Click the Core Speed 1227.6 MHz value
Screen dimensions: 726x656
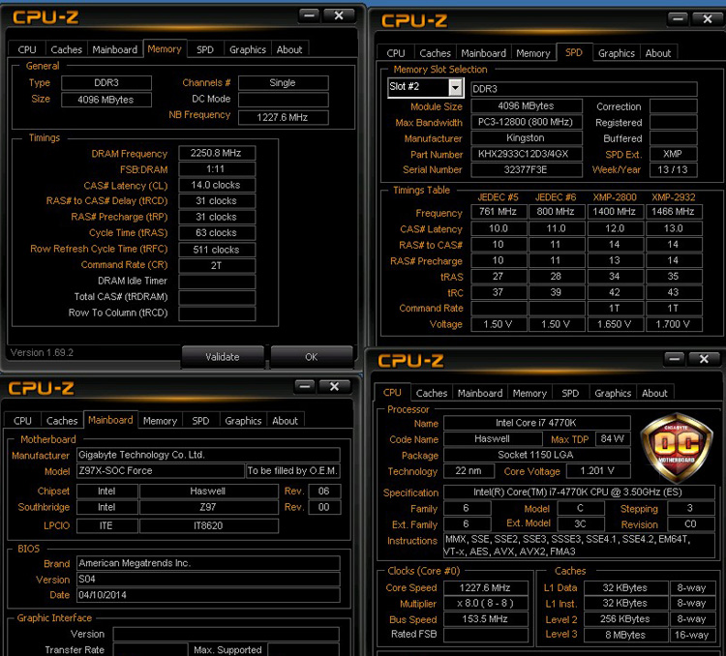[x=486, y=588]
